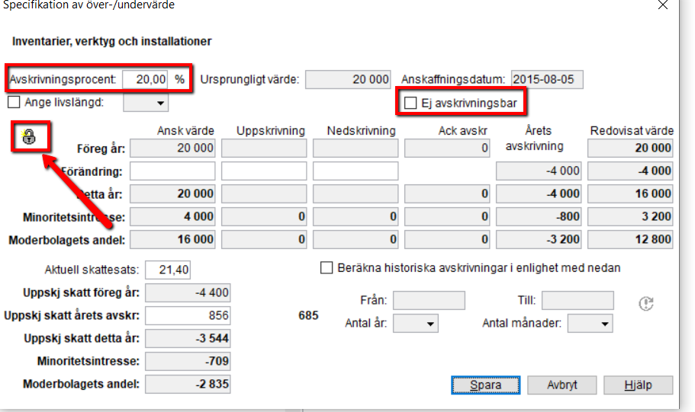Check Beräkna historiska avskrivningar checkbox
The height and width of the screenshot is (412, 695).
pyautogui.click(x=327, y=268)
